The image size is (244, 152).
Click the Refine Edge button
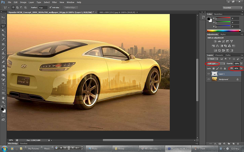(71, 7)
